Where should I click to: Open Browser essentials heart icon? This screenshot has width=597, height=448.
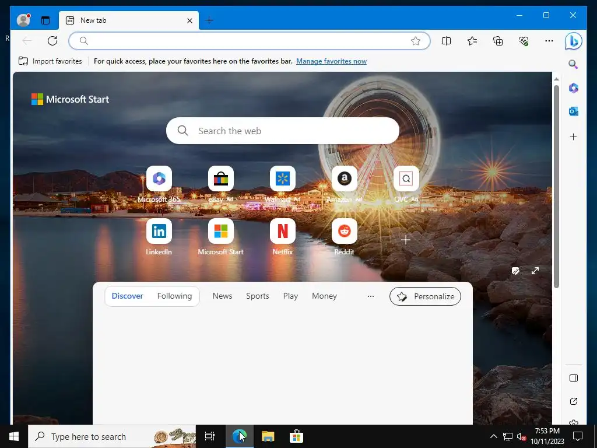[x=524, y=41]
